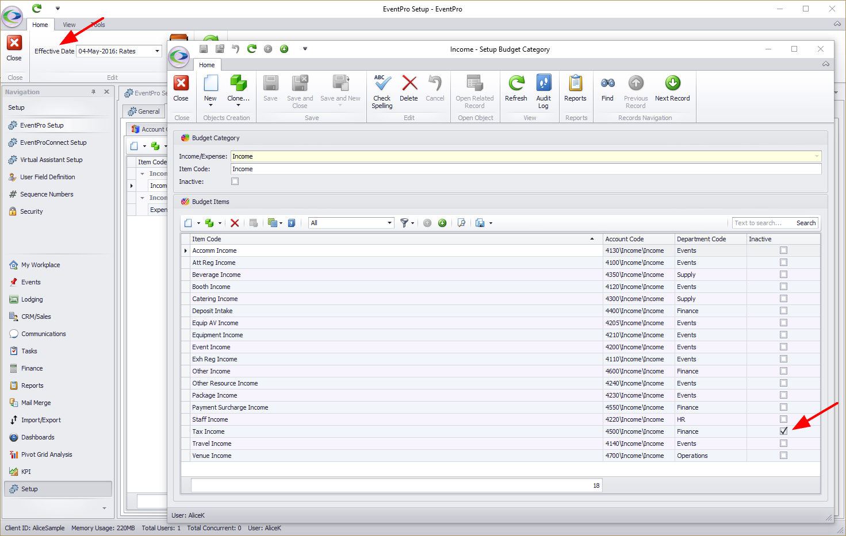Image resolution: width=846 pixels, height=536 pixels.
Task: Open Security in the navigation panel
Action: [32, 211]
